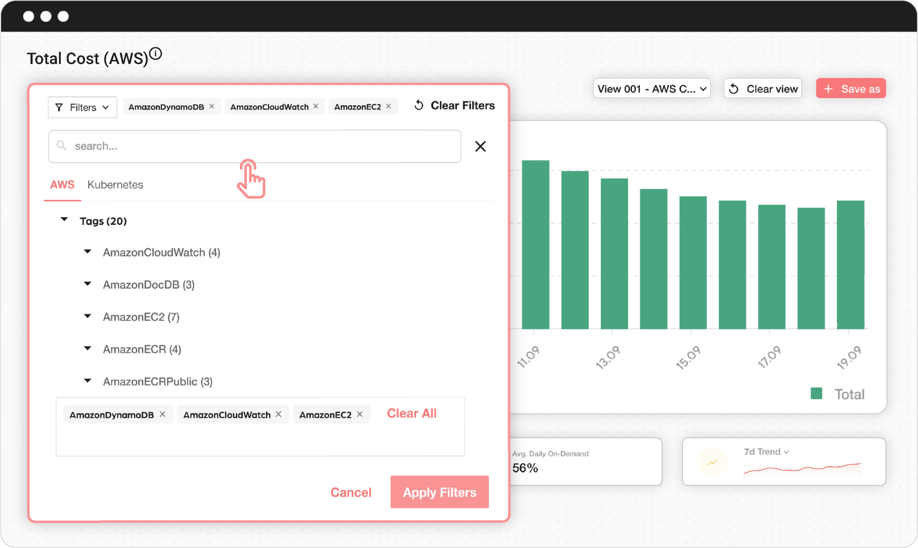Remove AmazonEC2 chip in selected tags box

(360, 414)
